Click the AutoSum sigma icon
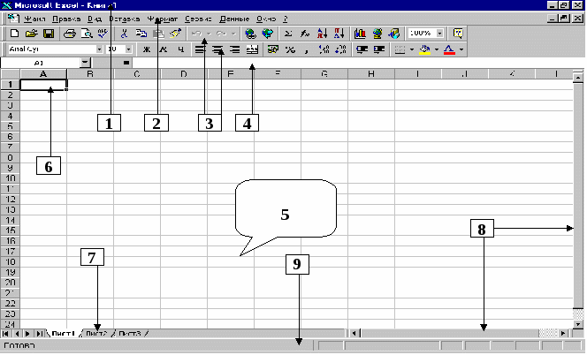587x355 pixels. pos(288,34)
